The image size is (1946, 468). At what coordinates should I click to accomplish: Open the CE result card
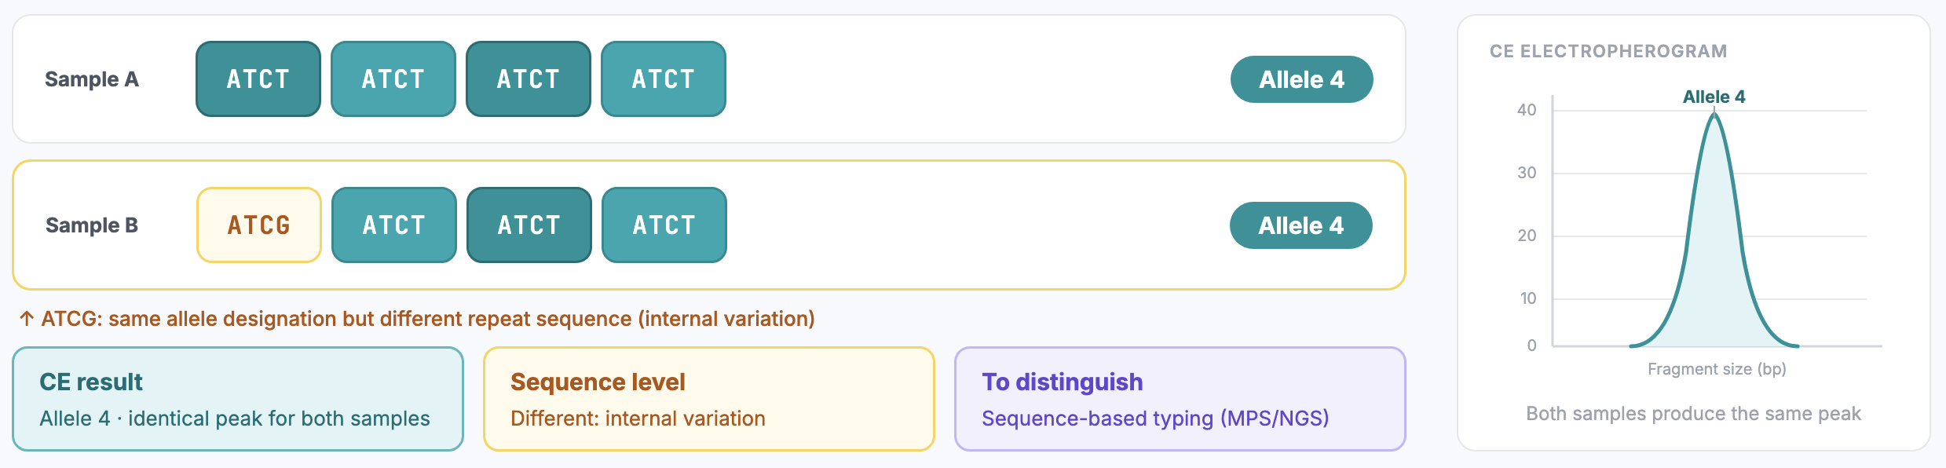[x=238, y=399]
